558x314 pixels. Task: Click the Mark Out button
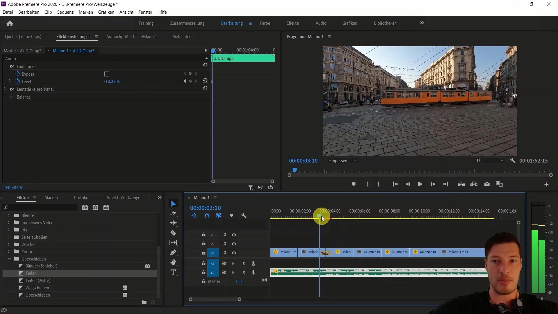pyautogui.click(x=378, y=184)
